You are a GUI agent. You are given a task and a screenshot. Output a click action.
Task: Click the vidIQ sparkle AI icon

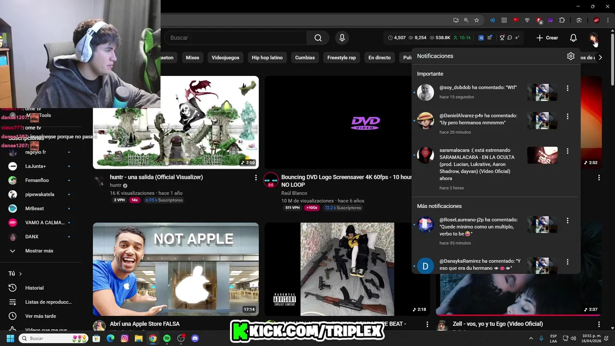(x=517, y=38)
